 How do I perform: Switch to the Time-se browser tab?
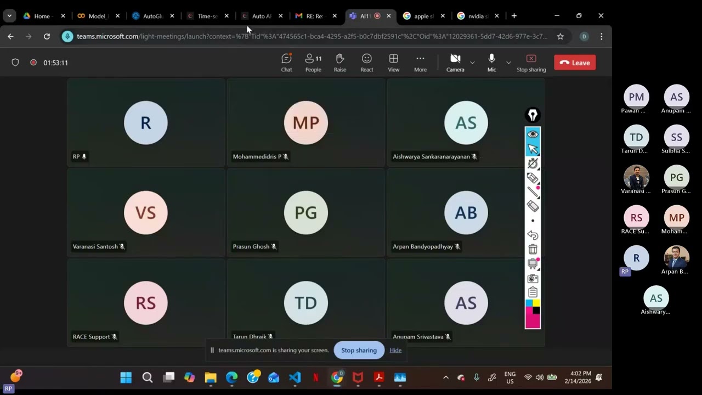(x=207, y=16)
